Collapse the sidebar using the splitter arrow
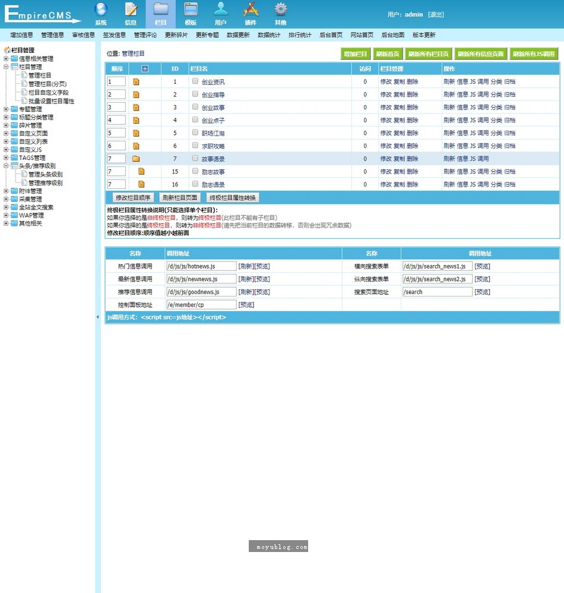Screen dimensions: 564x593 (x=98, y=317)
